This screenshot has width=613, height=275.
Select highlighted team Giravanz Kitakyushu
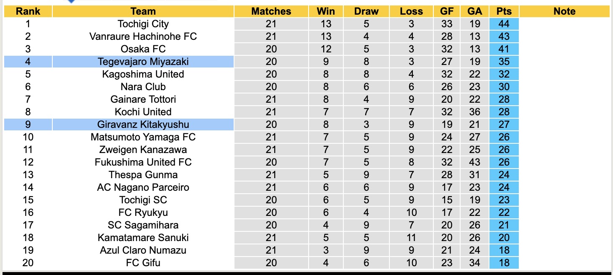[x=143, y=125]
